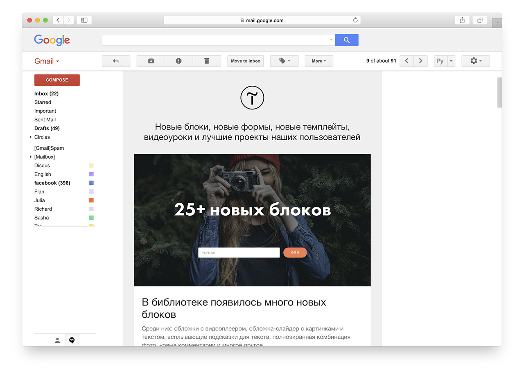
Task: Expand the [Mailbox] label group
Action: (x=31, y=157)
